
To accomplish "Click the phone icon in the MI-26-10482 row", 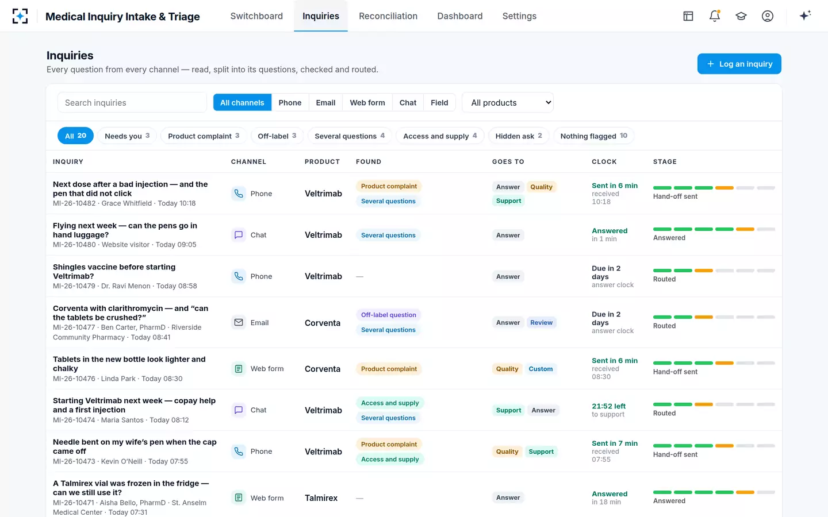I will tap(239, 194).
